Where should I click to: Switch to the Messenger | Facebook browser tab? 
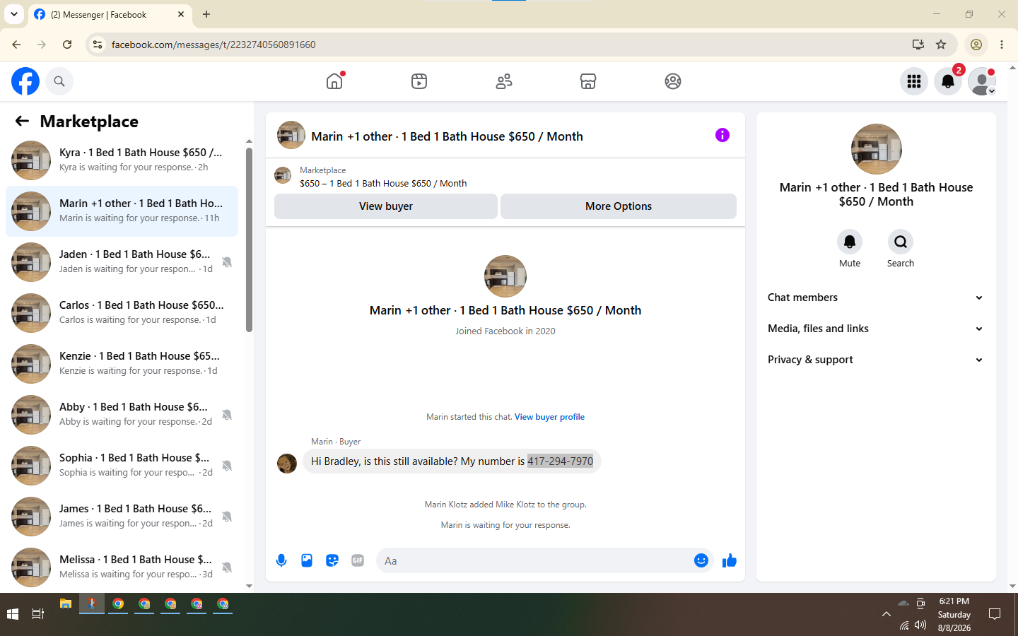110,15
